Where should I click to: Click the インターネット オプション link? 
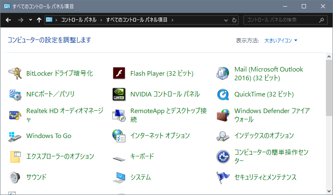160,136
